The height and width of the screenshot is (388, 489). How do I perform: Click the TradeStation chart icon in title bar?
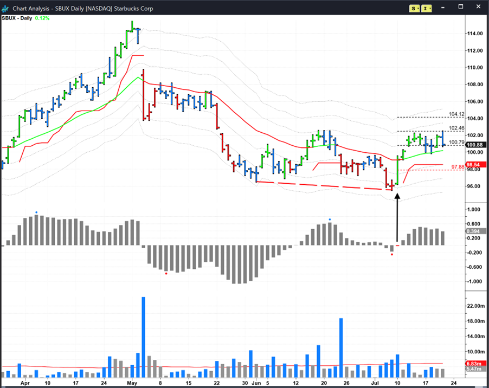(x=5, y=9)
